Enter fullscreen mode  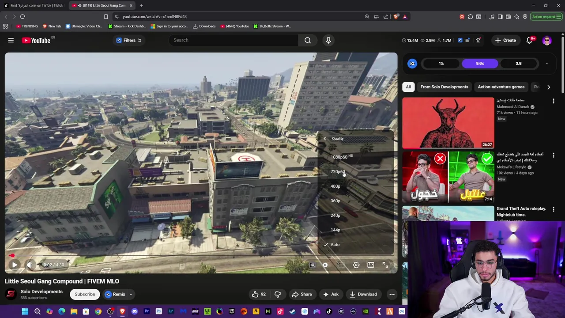pos(385,265)
